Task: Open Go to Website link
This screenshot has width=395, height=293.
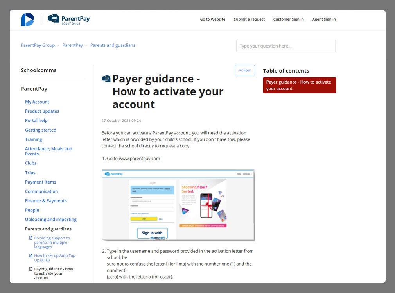Action: [213, 20]
